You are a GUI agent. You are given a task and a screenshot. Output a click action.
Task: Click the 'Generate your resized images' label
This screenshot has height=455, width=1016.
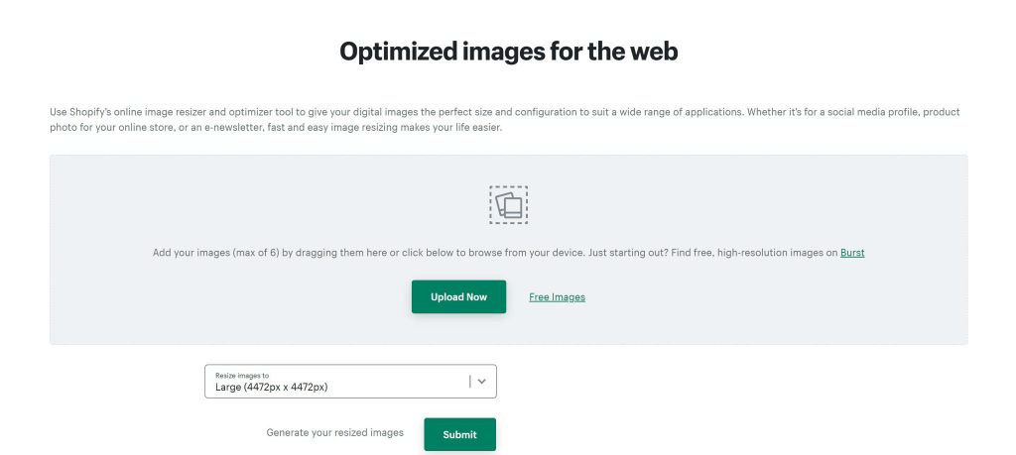[x=335, y=433]
